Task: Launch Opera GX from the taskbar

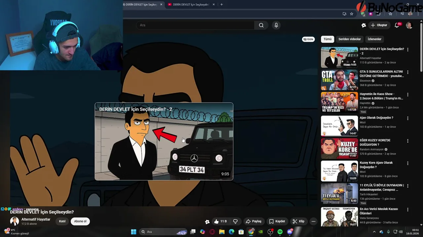Action: (212, 232)
